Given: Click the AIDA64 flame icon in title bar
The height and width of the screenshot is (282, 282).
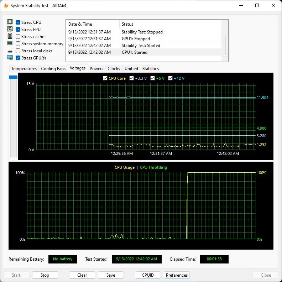Looking at the screenshot, I should coord(6,6).
